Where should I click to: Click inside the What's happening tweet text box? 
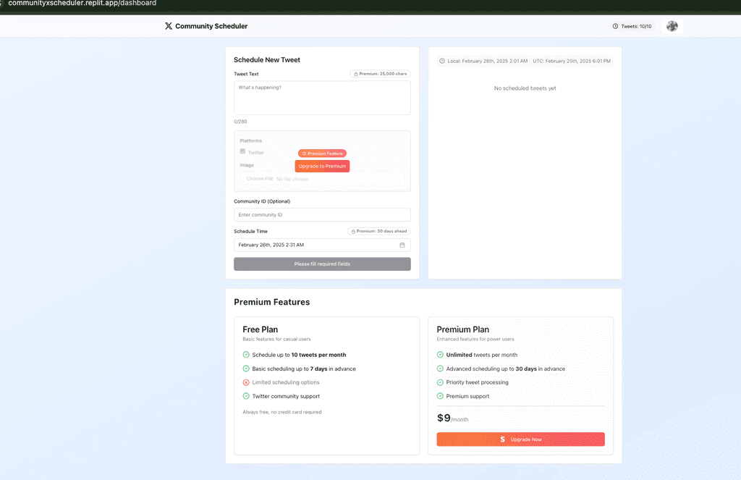point(322,96)
